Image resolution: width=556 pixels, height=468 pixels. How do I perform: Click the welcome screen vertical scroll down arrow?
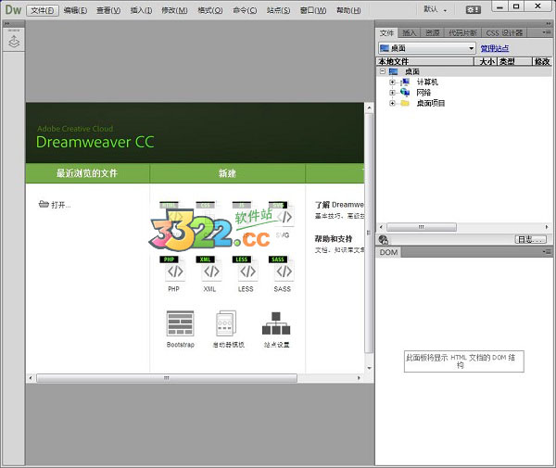pos(369,368)
